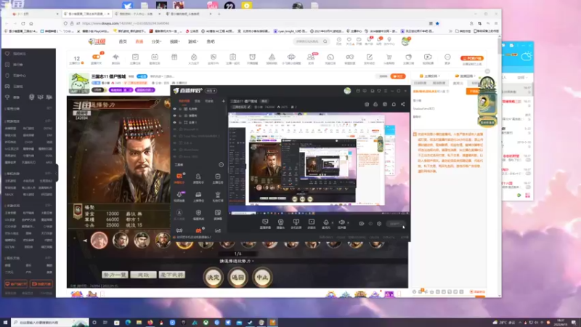Open the person-shaped tool in the toolbox top row
The image size is (581, 327).
click(x=198, y=177)
